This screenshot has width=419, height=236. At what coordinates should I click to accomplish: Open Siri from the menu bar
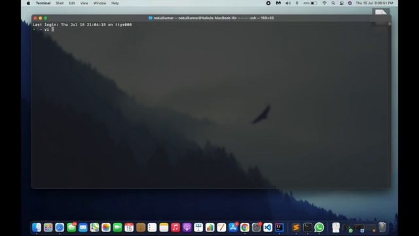coord(350,3)
